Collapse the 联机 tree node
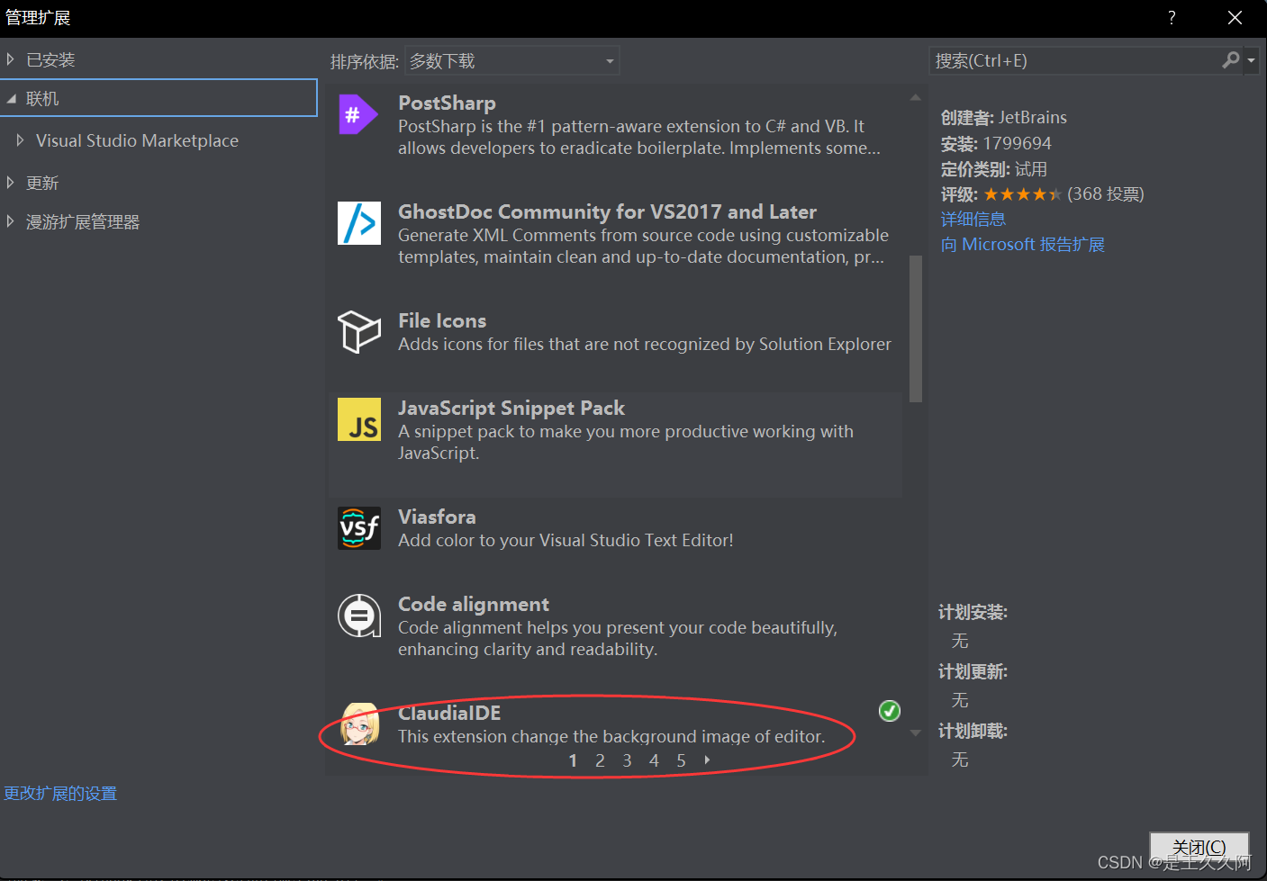 11,99
